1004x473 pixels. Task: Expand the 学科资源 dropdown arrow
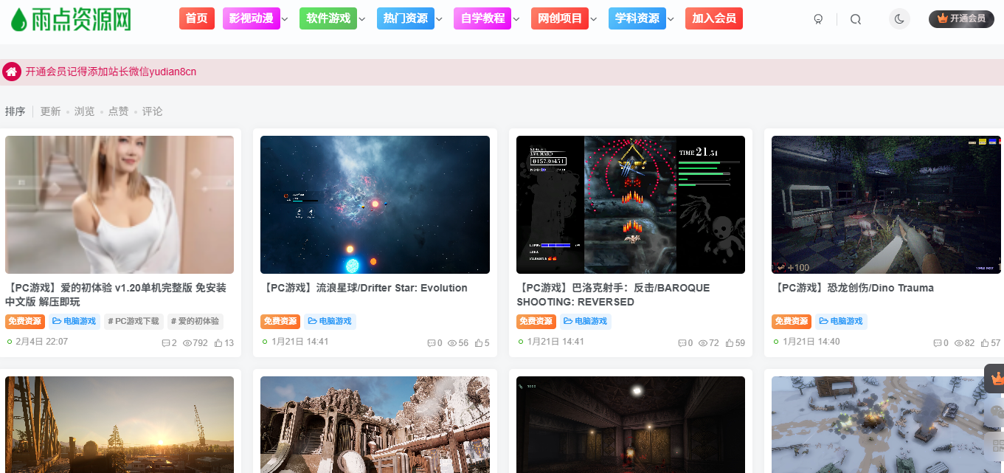(671, 19)
